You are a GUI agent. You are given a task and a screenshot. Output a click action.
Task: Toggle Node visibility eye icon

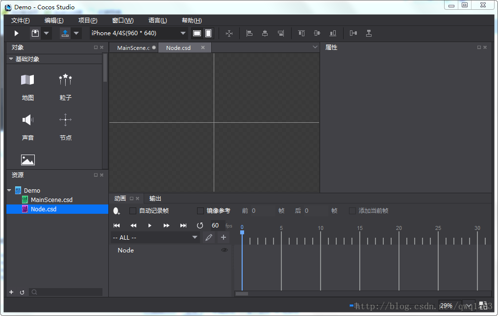click(x=224, y=250)
